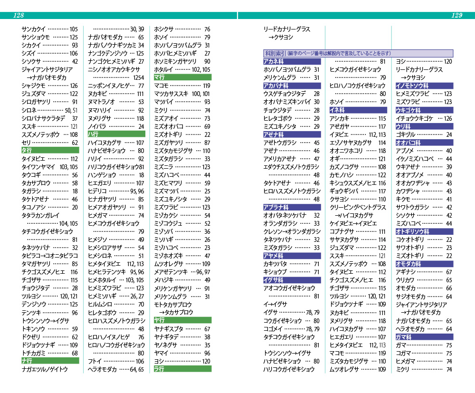Click the ナガバノウナギツカミ 34 entry
The height and width of the screenshot is (393, 475).
coord(116,45)
